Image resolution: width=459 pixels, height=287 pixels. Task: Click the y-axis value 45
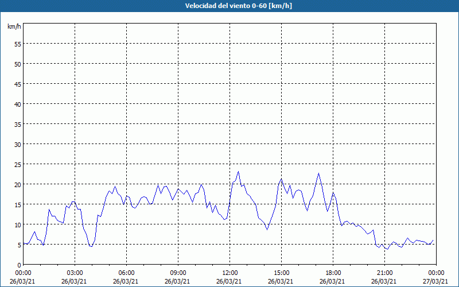point(18,84)
